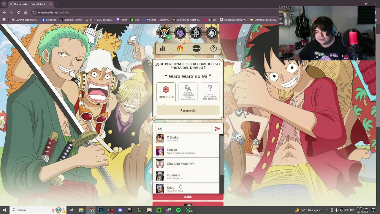The height and width of the screenshot is (214, 380).
Task: Open WhatsApp from taskbar
Action: click(x=188, y=210)
